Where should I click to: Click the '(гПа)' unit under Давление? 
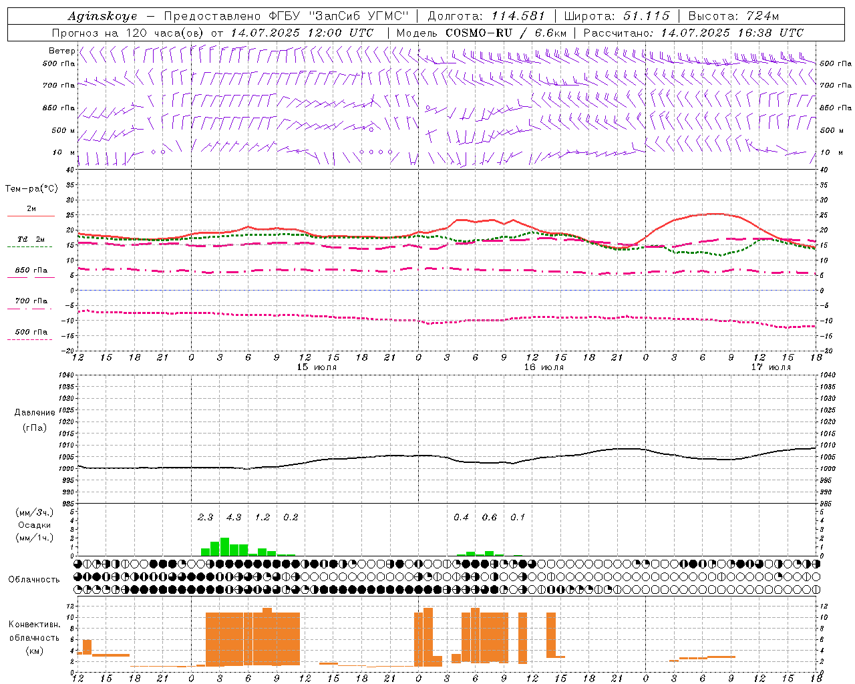(35, 428)
